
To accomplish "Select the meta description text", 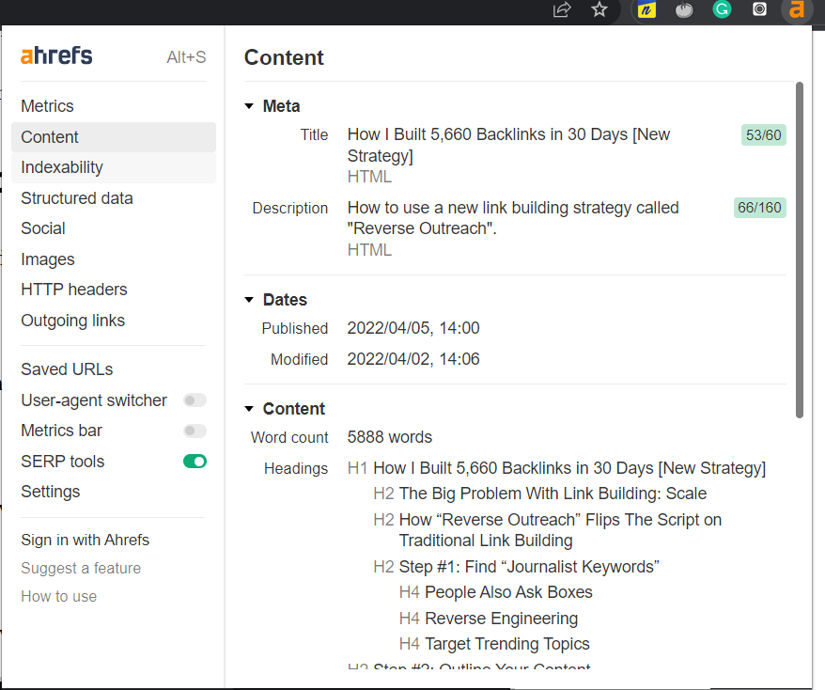I will pyautogui.click(x=513, y=218).
